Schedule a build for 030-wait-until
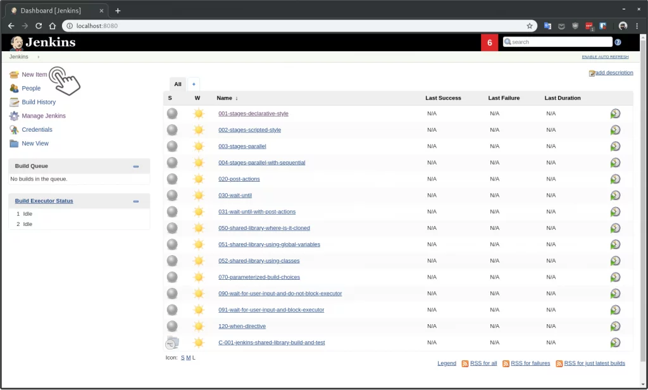 pyautogui.click(x=615, y=195)
